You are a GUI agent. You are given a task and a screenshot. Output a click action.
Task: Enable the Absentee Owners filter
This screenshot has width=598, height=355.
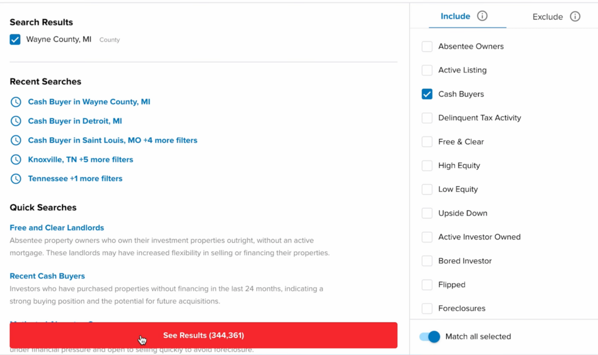427,46
